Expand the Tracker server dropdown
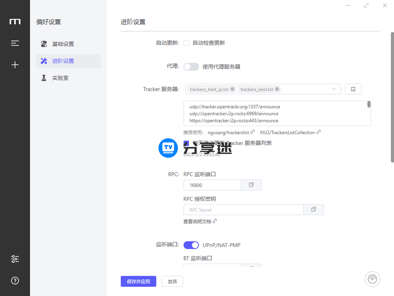 [x=334, y=89]
